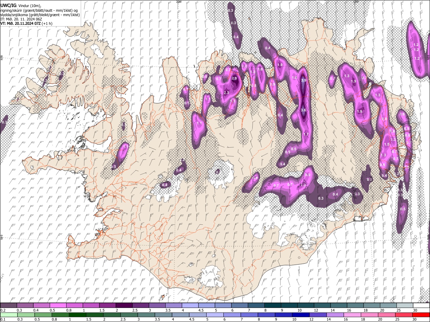The image size is (430, 322).
Task: Click the 2.9 precipitation value on the map
Action: click(x=234, y=78)
